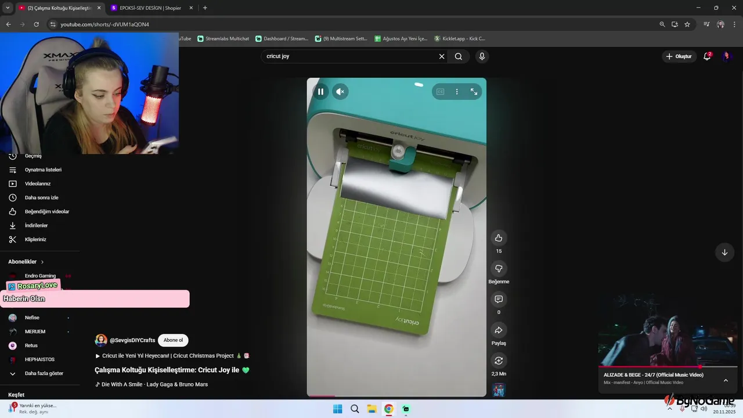Seek on the miniplayer red progress bar
The height and width of the screenshot is (418, 743).
pos(668,367)
